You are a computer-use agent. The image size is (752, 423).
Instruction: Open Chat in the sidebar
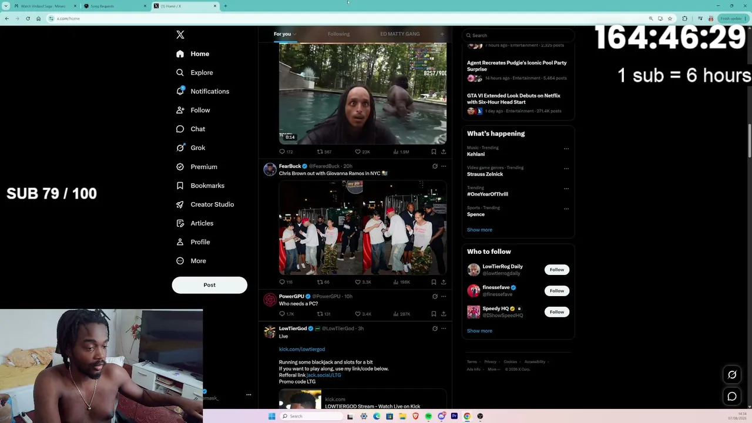(190, 129)
